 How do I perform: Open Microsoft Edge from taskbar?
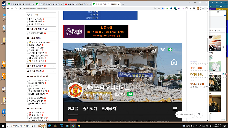tap(50, 126)
